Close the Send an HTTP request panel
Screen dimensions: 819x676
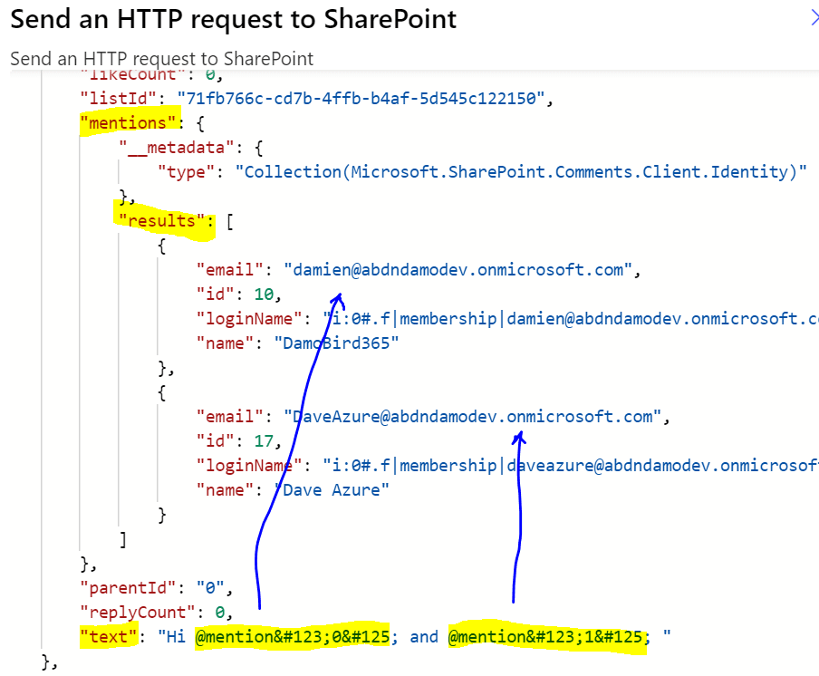coord(814,18)
